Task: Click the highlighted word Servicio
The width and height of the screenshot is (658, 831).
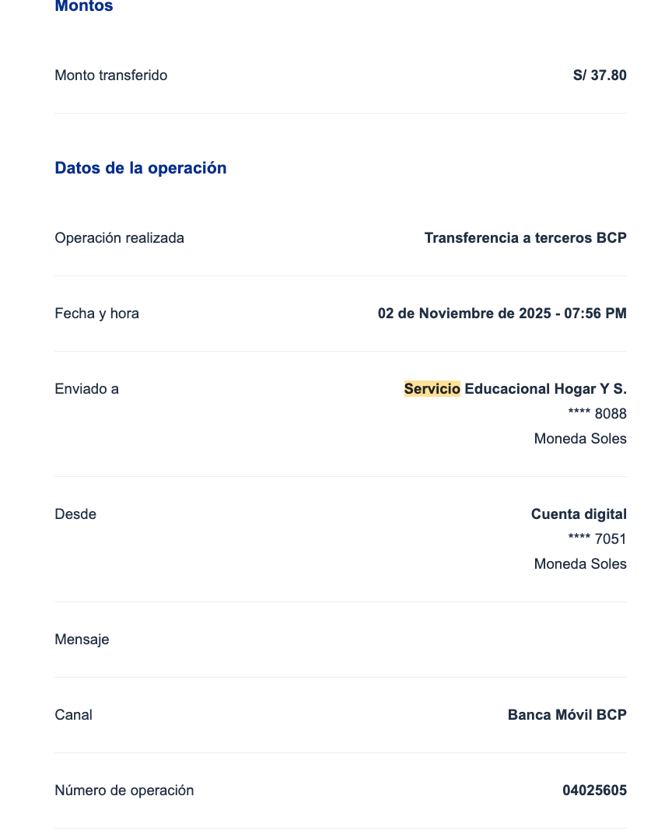Action: [x=432, y=389]
